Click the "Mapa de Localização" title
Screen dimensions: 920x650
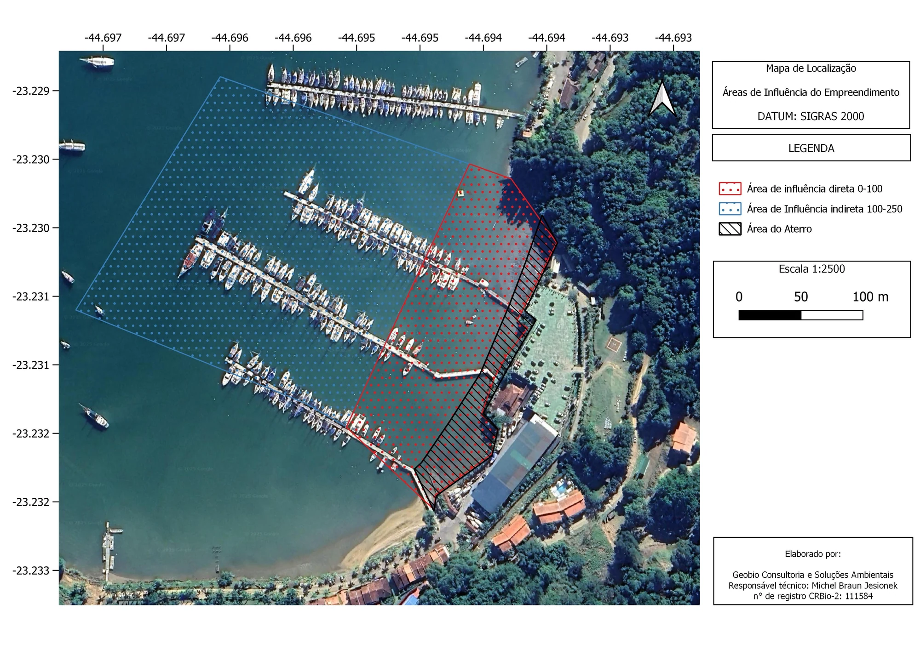tap(811, 68)
